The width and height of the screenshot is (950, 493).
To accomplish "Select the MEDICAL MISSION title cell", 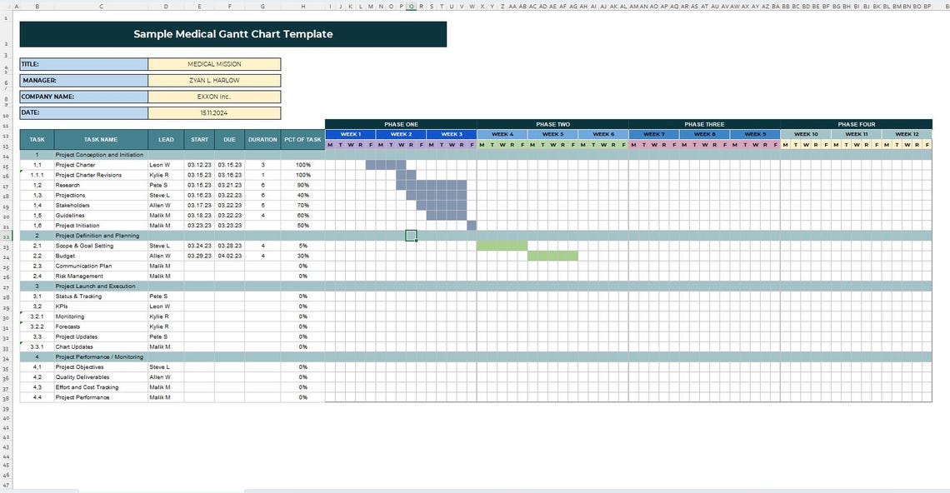I will [213, 64].
